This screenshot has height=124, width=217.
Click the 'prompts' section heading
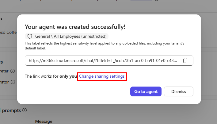tap(11, 110)
